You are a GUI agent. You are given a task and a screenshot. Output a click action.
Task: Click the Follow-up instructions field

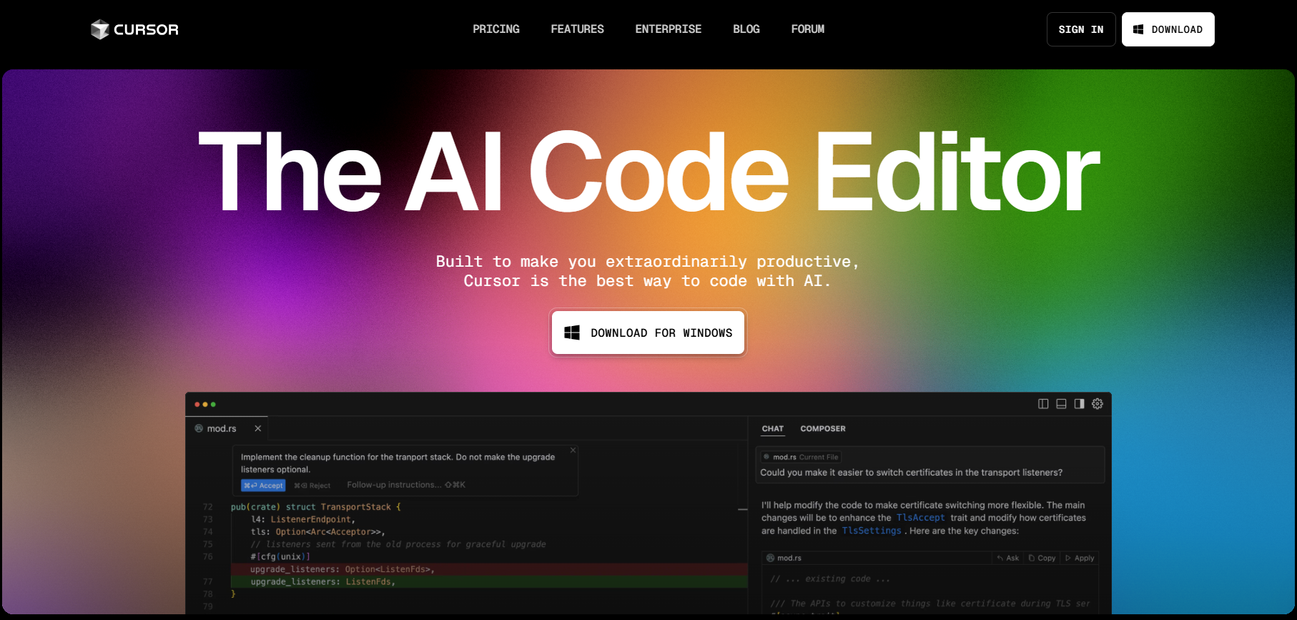(x=406, y=485)
